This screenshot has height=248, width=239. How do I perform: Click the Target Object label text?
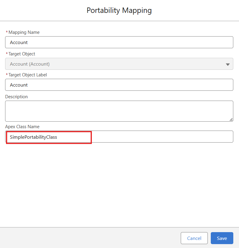(x=22, y=54)
